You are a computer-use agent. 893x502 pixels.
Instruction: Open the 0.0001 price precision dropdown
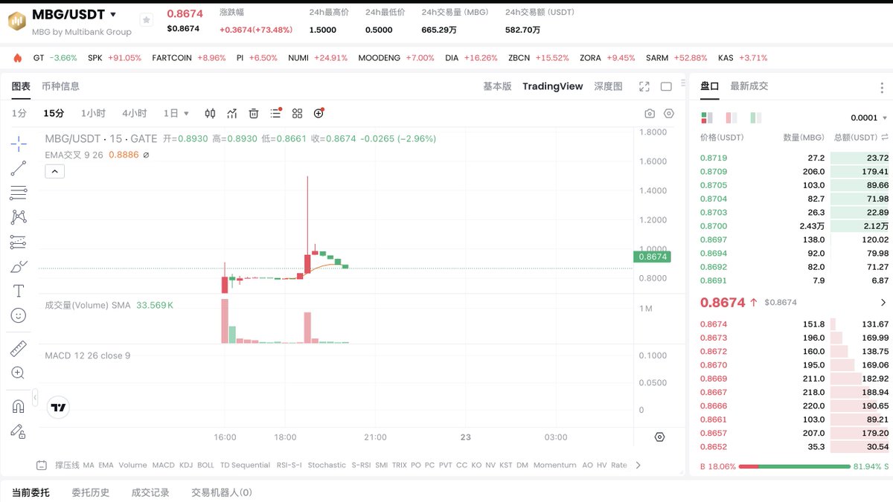pyautogui.click(x=869, y=118)
